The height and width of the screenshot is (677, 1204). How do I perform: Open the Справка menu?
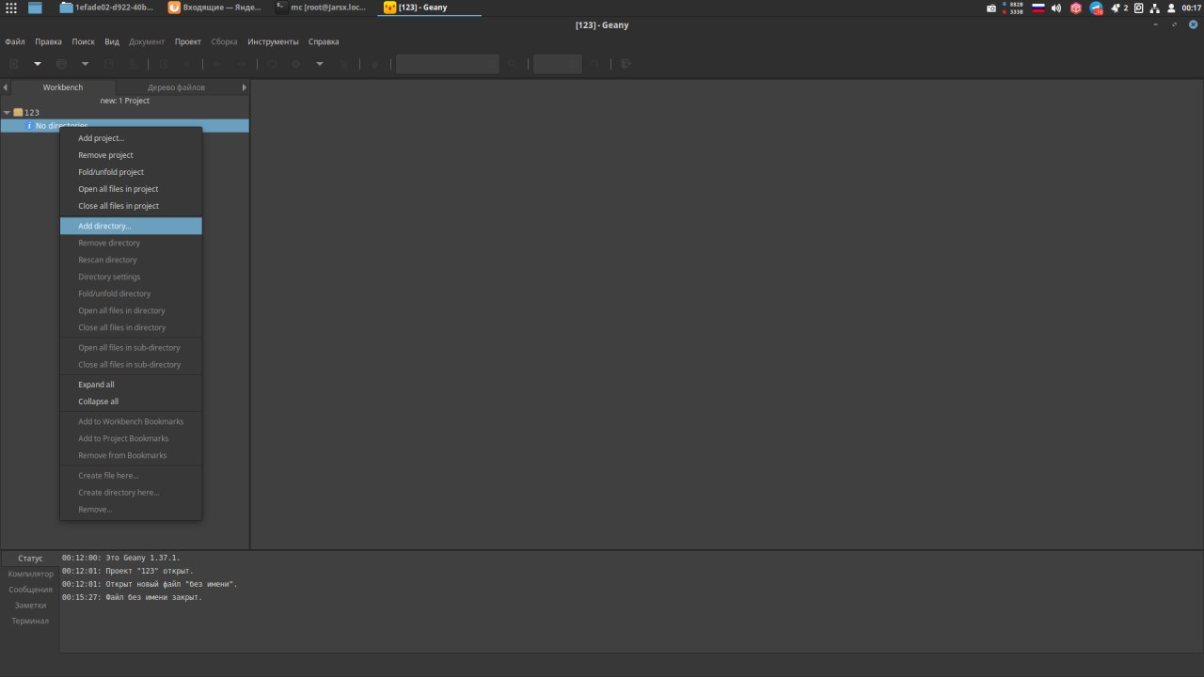click(324, 41)
